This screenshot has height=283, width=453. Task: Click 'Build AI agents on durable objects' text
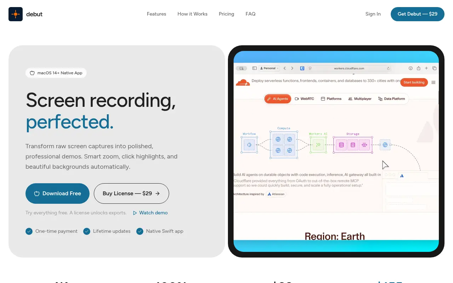(307, 175)
